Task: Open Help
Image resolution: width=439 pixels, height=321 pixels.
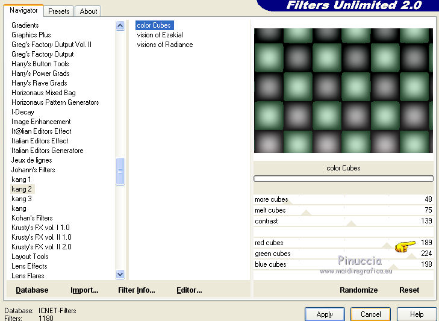Action: (x=417, y=314)
